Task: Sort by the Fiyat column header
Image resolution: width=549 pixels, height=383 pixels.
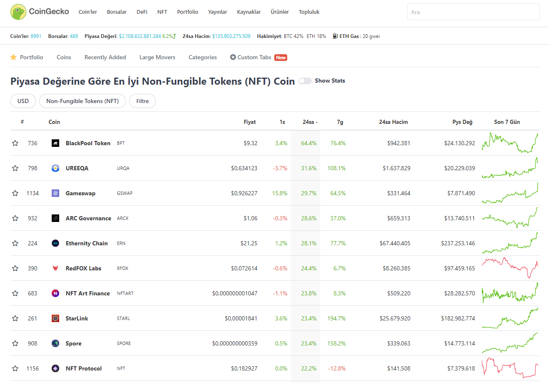Action: [x=250, y=122]
